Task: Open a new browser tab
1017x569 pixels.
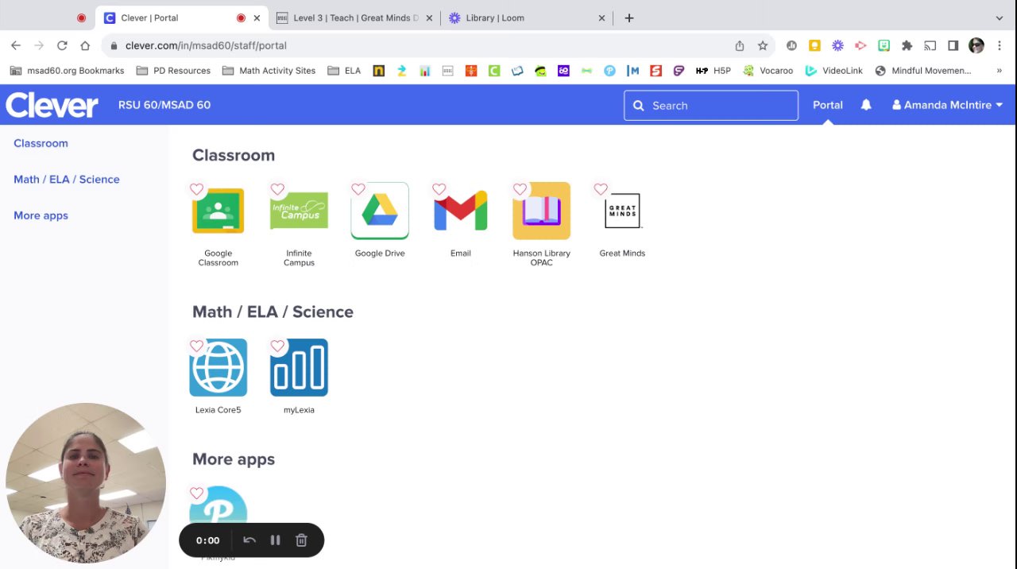Action: (629, 17)
